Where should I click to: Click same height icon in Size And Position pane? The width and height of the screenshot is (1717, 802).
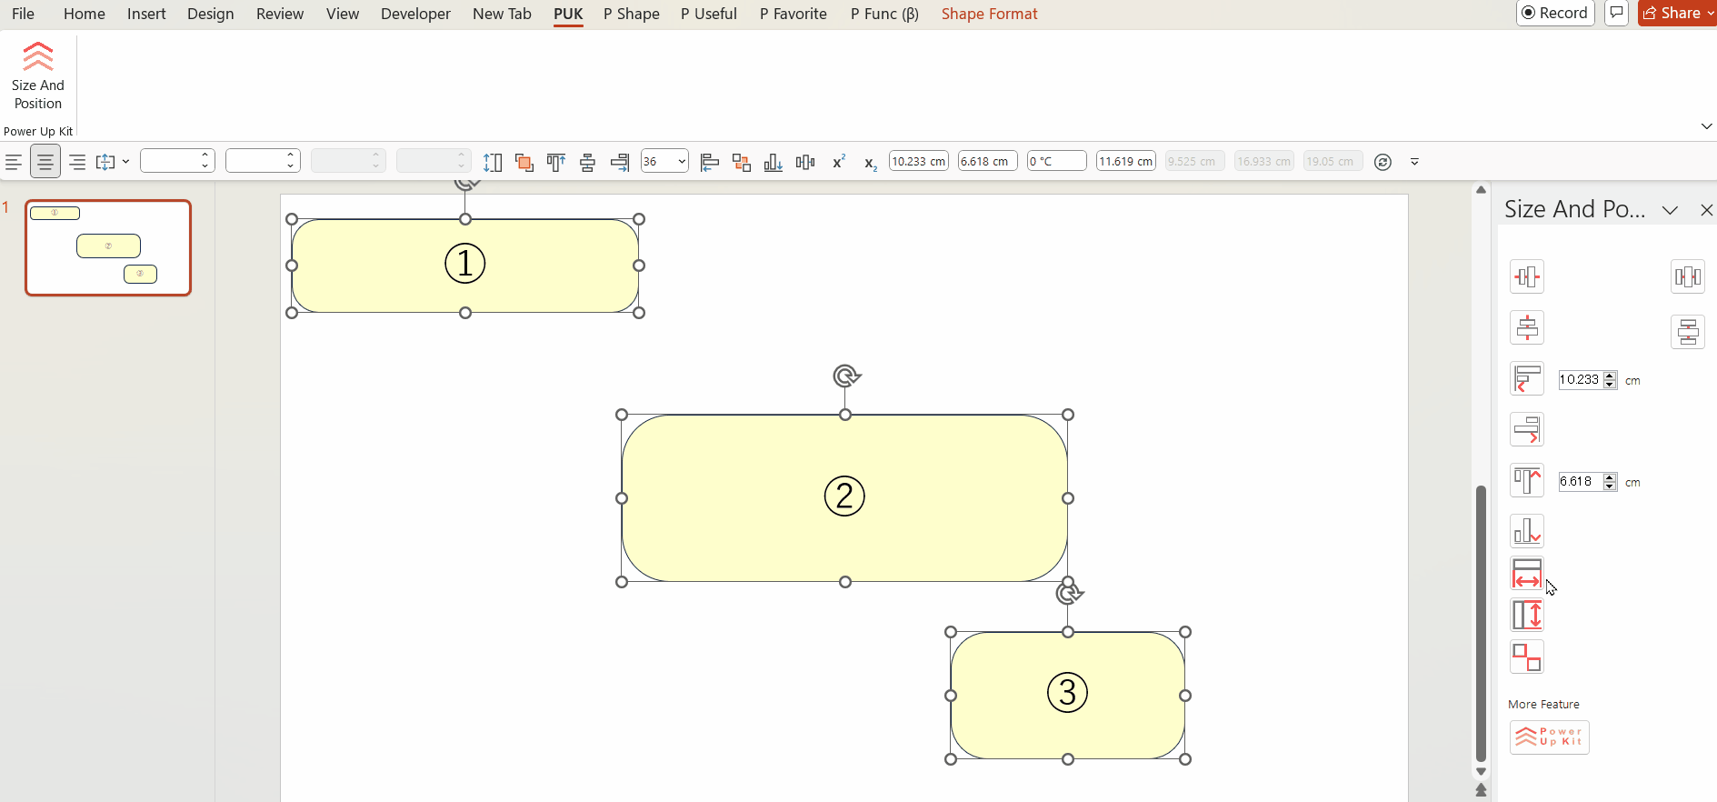(x=1527, y=616)
